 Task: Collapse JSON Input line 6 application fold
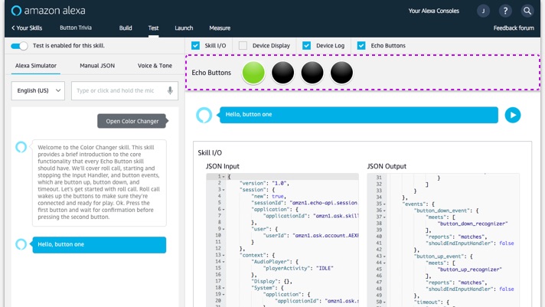224,209
